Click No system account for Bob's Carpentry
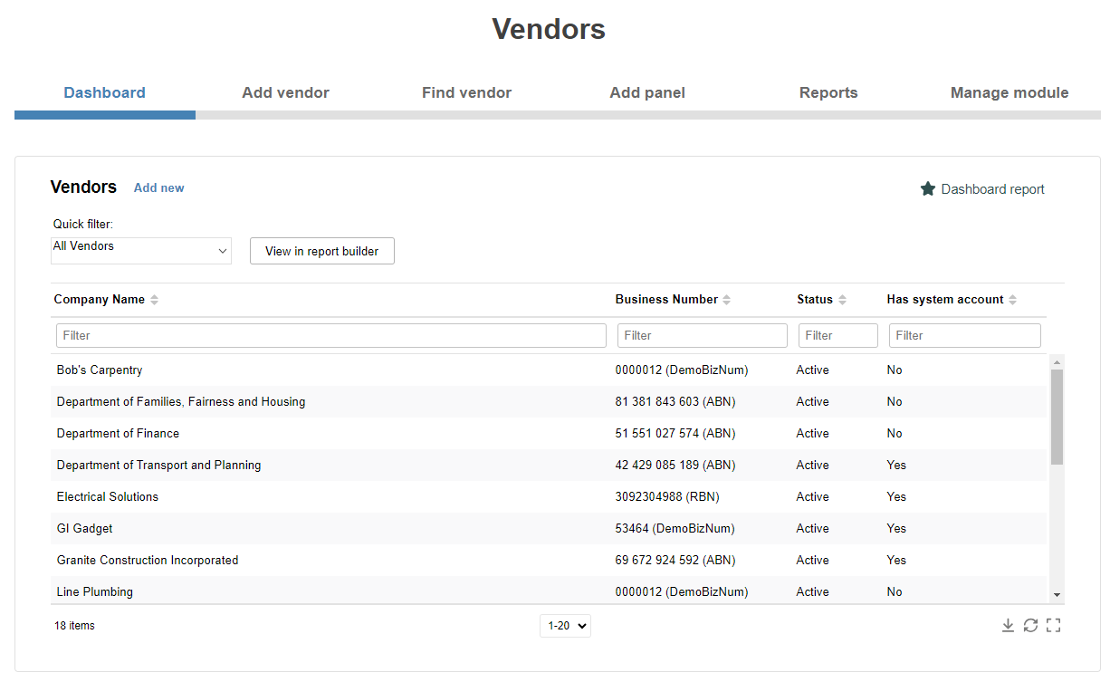1110x682 pixels. [895, 370]
